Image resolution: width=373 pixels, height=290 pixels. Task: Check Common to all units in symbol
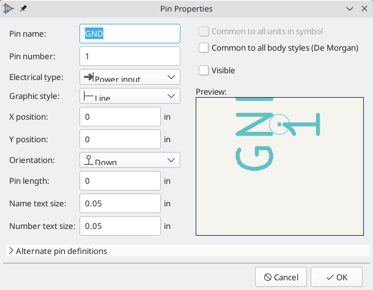204,32
